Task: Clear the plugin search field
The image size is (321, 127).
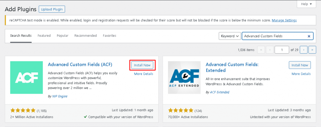Action: point(309,36)
